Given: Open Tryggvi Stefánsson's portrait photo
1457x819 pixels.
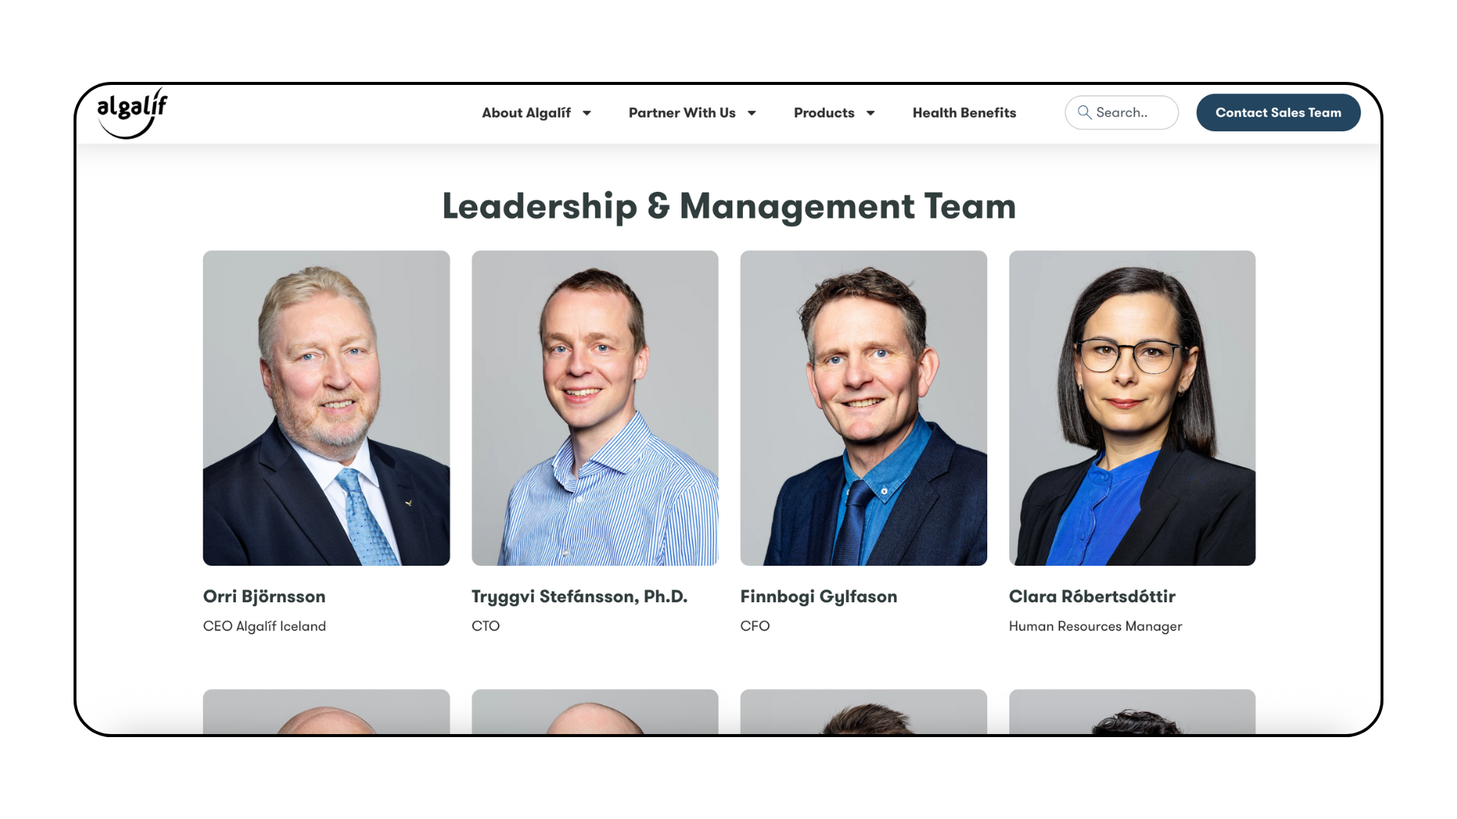Looking at the screenshot, I should coord(595,408).
